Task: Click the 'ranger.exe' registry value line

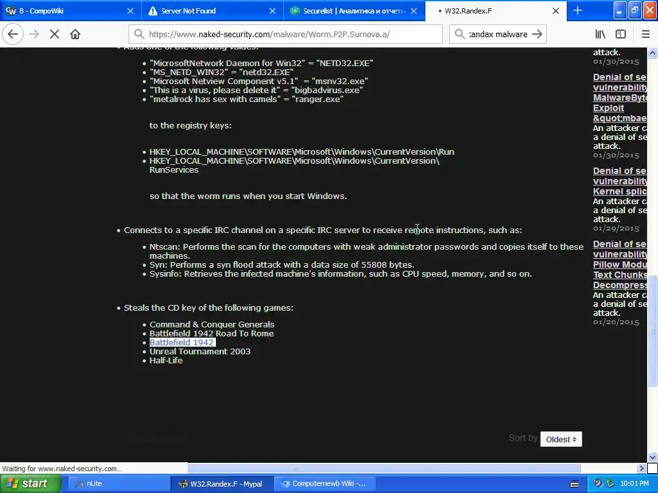Action: (x=246, y=99)
